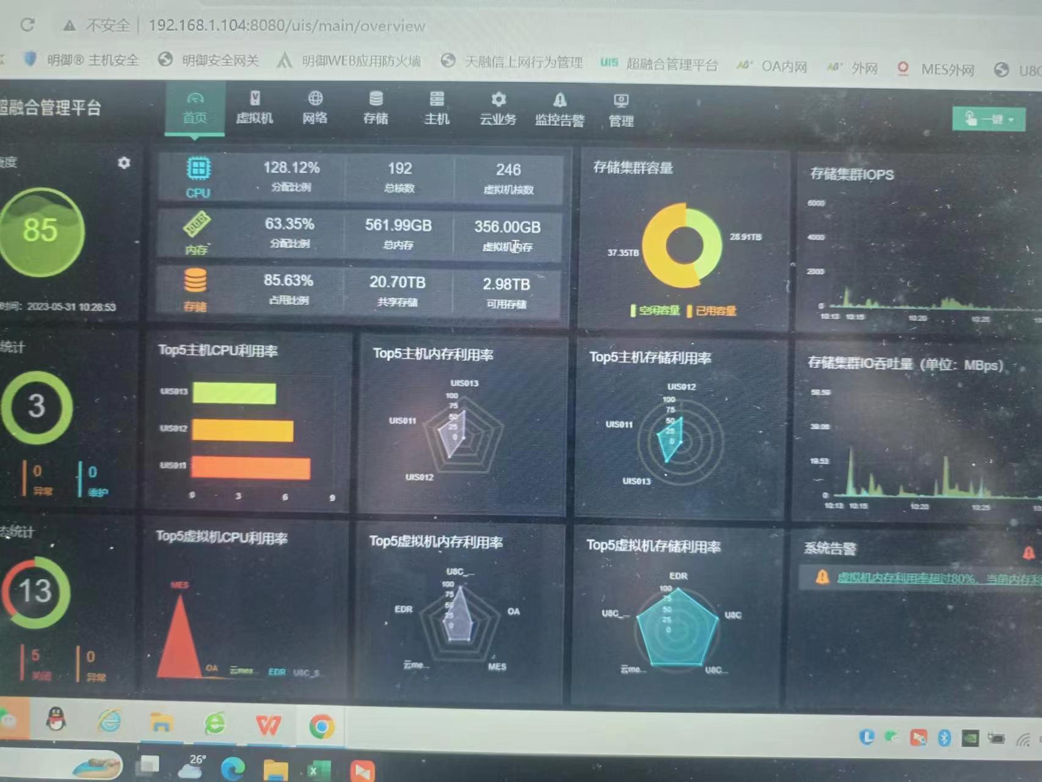Click the settings gear beside health score
The image size is (1042, 782).
tap(124, 163)
